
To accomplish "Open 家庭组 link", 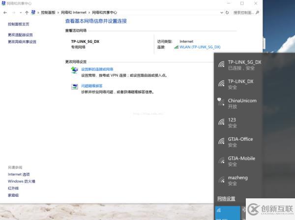I will pyautogui.click(x=13, y=195).
